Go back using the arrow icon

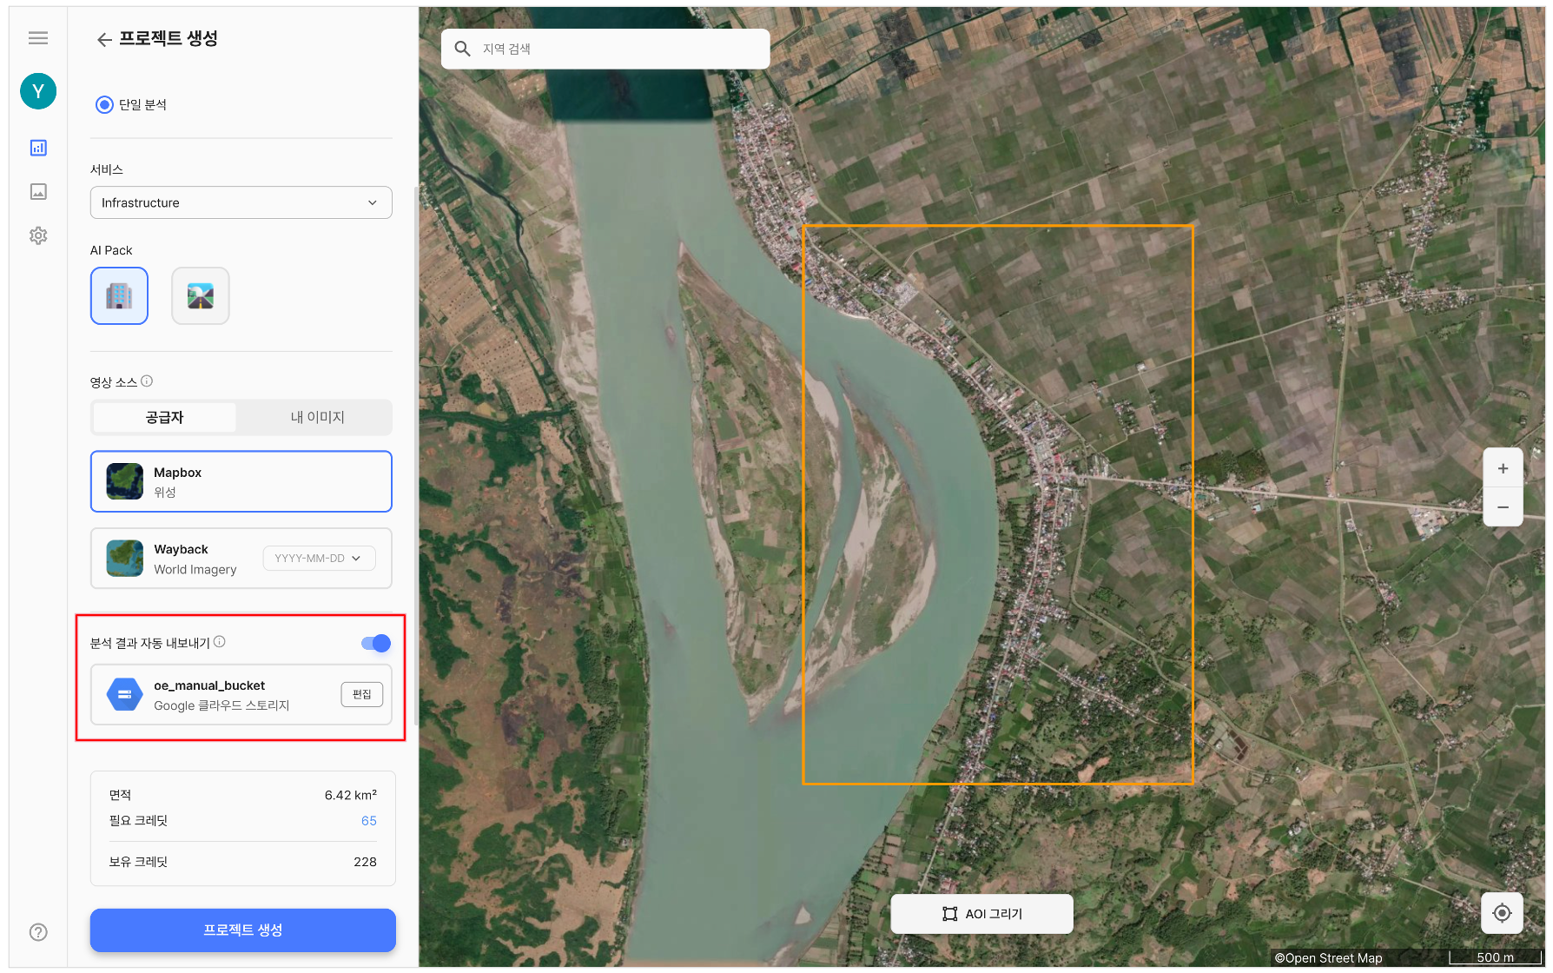104,39
